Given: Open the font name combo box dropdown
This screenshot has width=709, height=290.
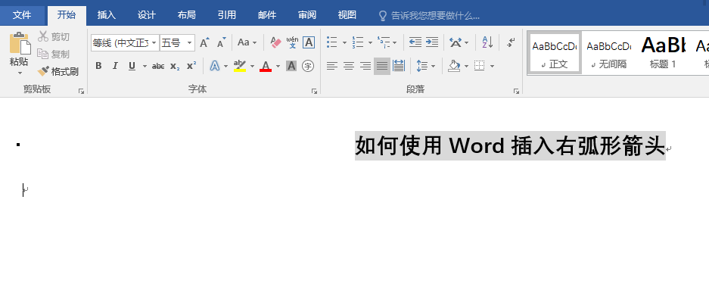Looking at the screenshot, I should (x=154, y=43).
